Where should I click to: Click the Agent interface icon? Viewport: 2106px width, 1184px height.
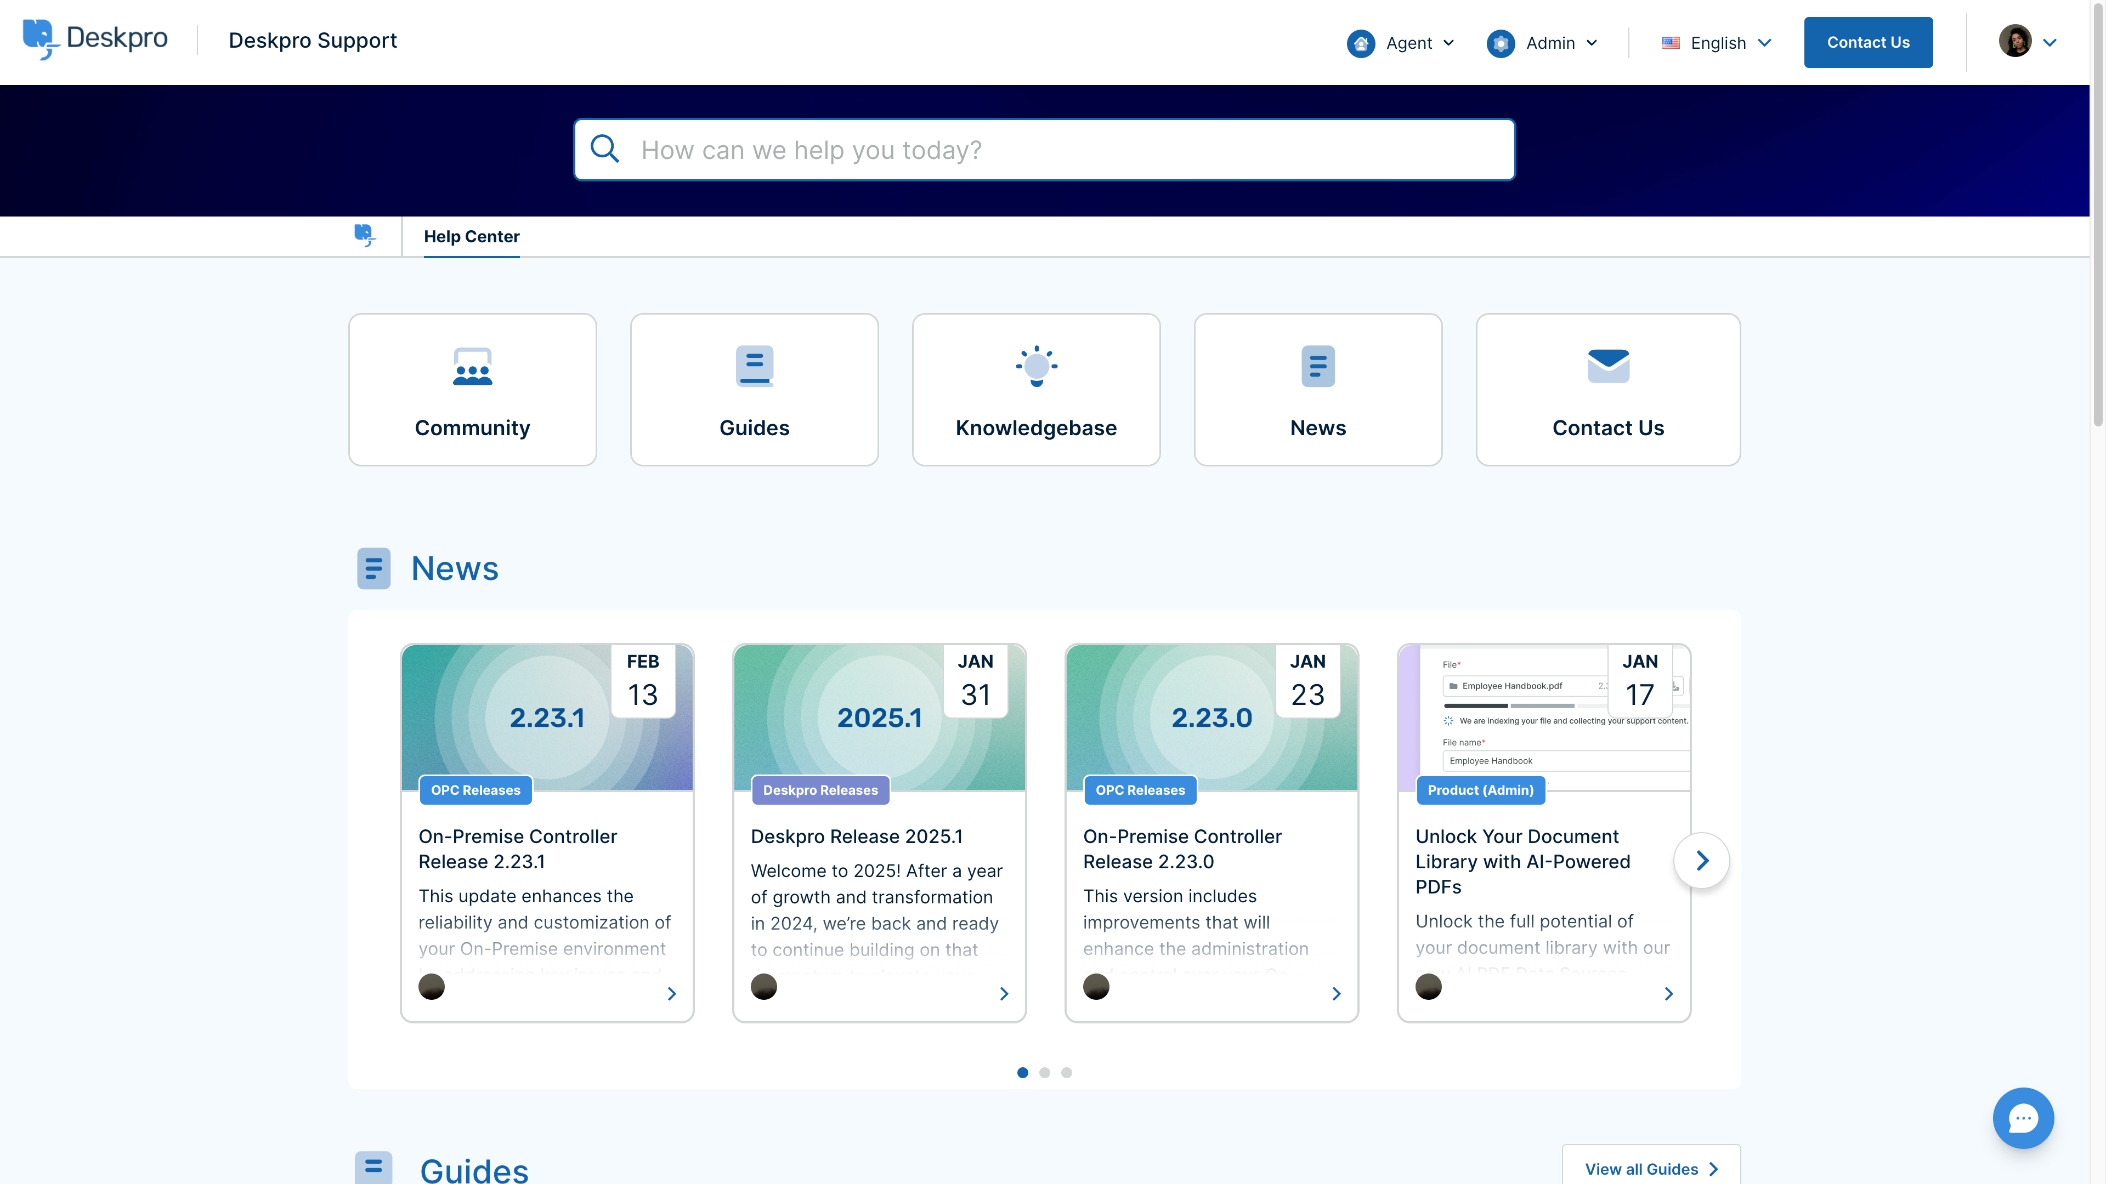coord(1360,43)
